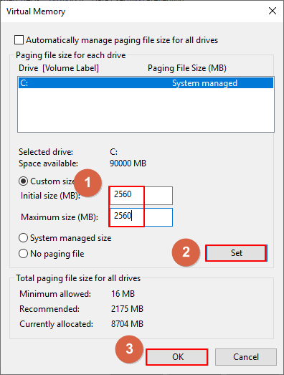Click the Paging File Size (MB) column header
Screen dimensions: 284x375
(x=187, y=68)
